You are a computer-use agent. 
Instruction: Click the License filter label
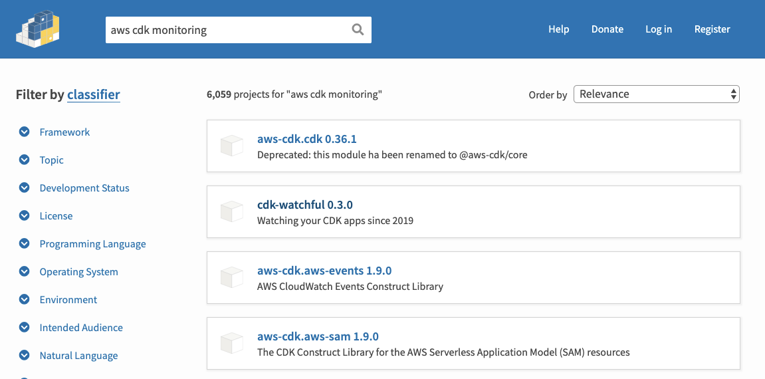[x=56, y=215]
